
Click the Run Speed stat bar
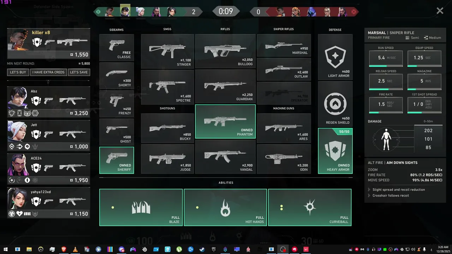(386, 66)
